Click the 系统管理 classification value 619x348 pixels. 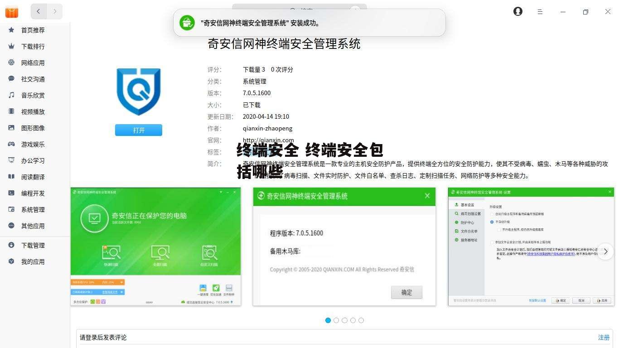click(255, 81)
